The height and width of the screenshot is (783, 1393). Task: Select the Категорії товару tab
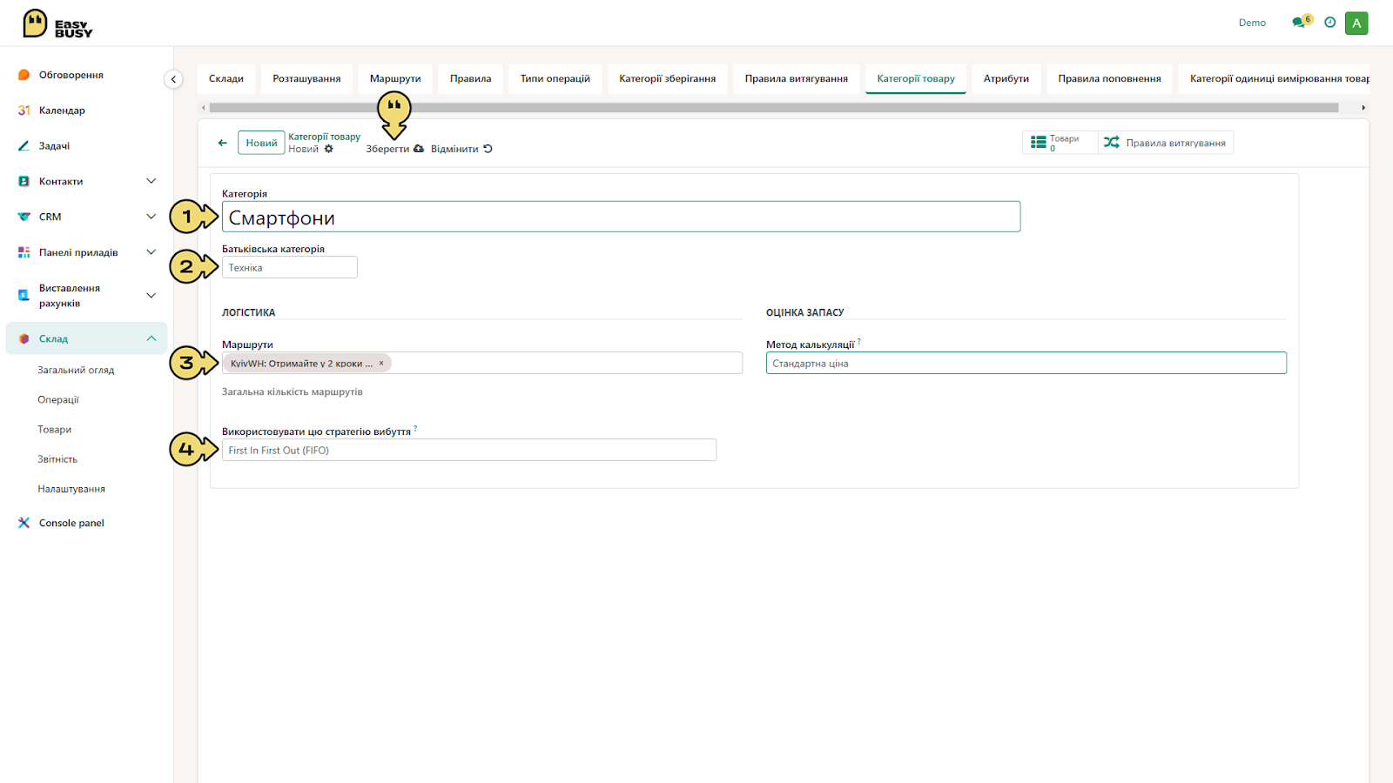[x=916, y=78]
